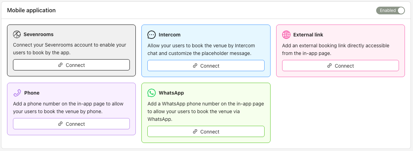Click the link icon in the WhatsApp Connect button

tap(195, 132)
